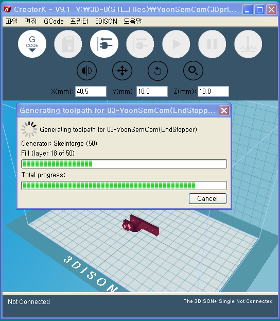
Task: Open the 도움말 menu
Action: [133, 21]
